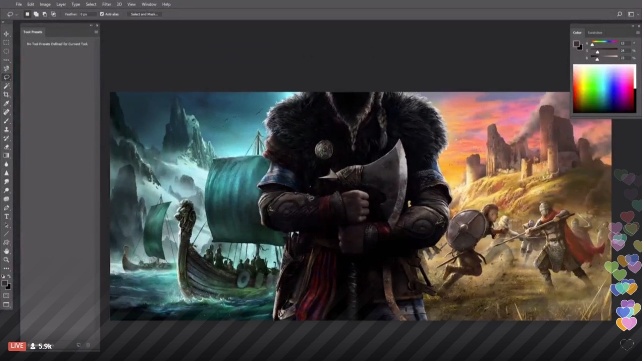The width and height of the screenshot is (644, 361).
Task: Open the Color panel options menu
Action: tap(637, 33)
